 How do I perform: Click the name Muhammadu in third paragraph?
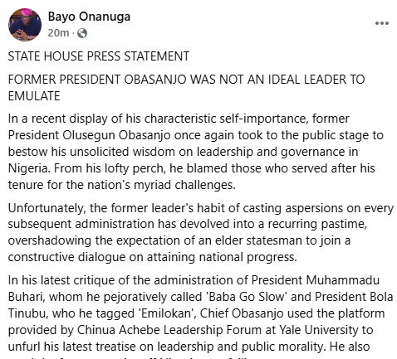coord(342,280)
